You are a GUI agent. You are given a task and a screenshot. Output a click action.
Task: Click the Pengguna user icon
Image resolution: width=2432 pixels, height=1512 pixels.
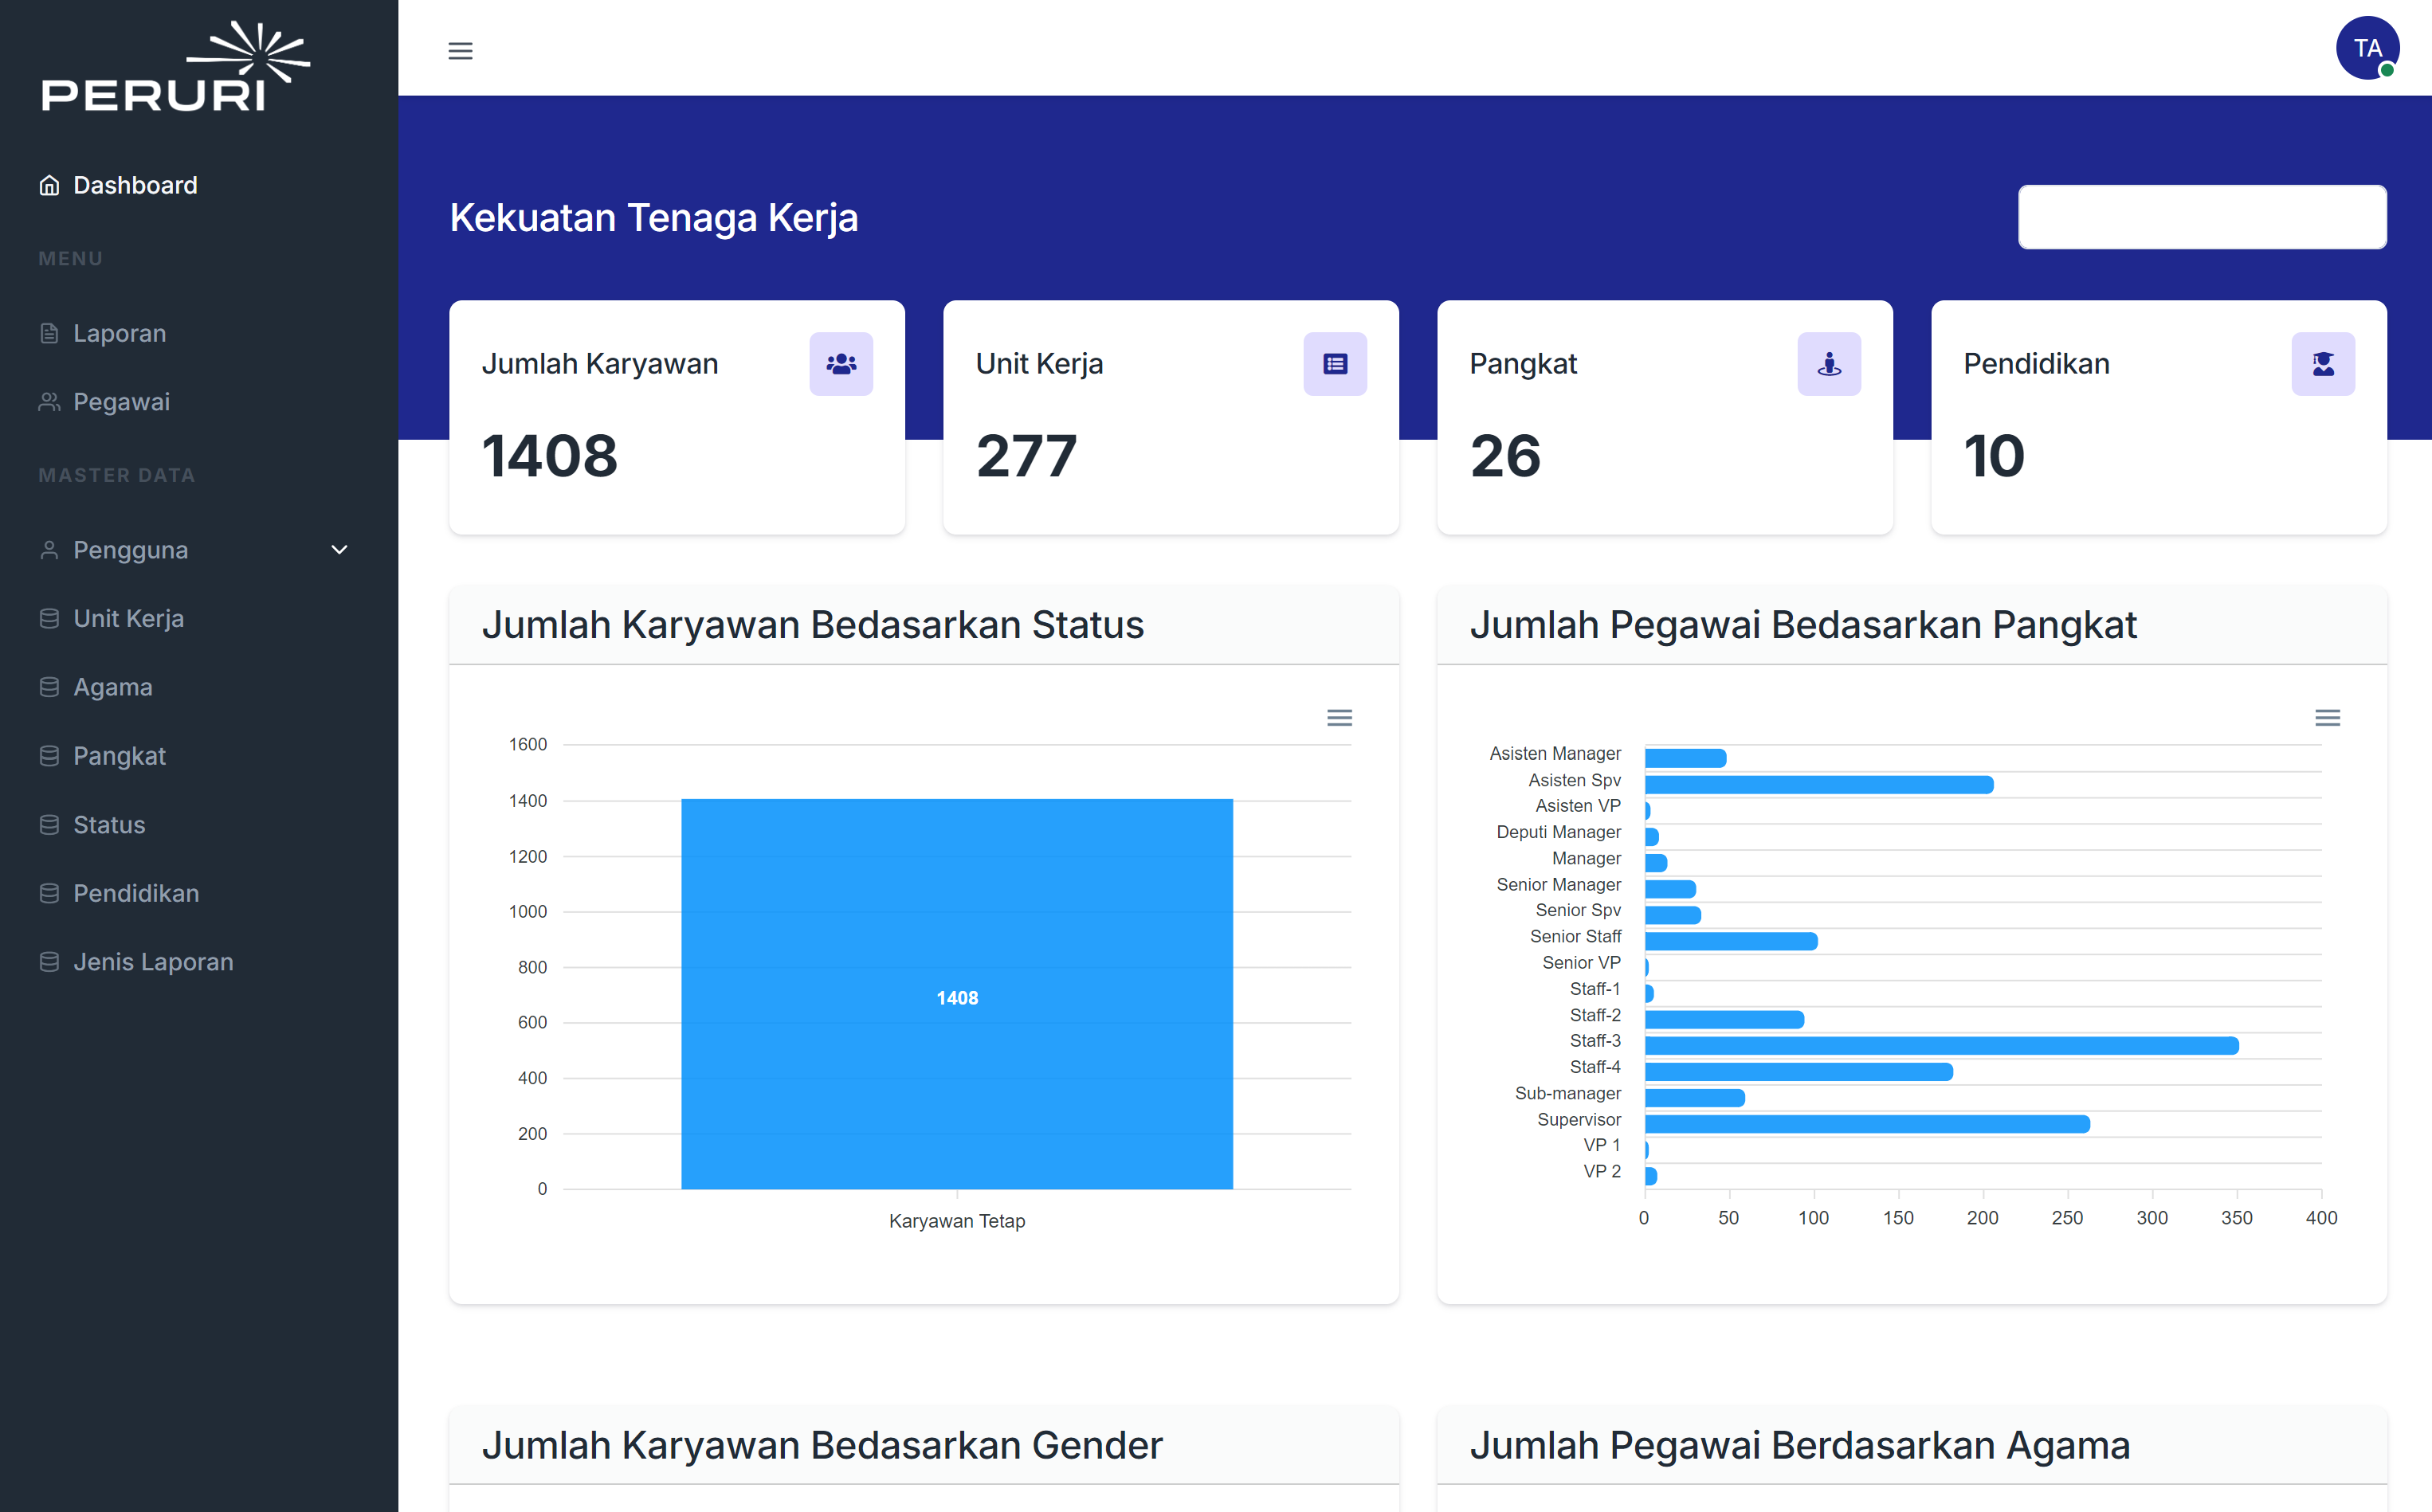(x=49, y=550)
